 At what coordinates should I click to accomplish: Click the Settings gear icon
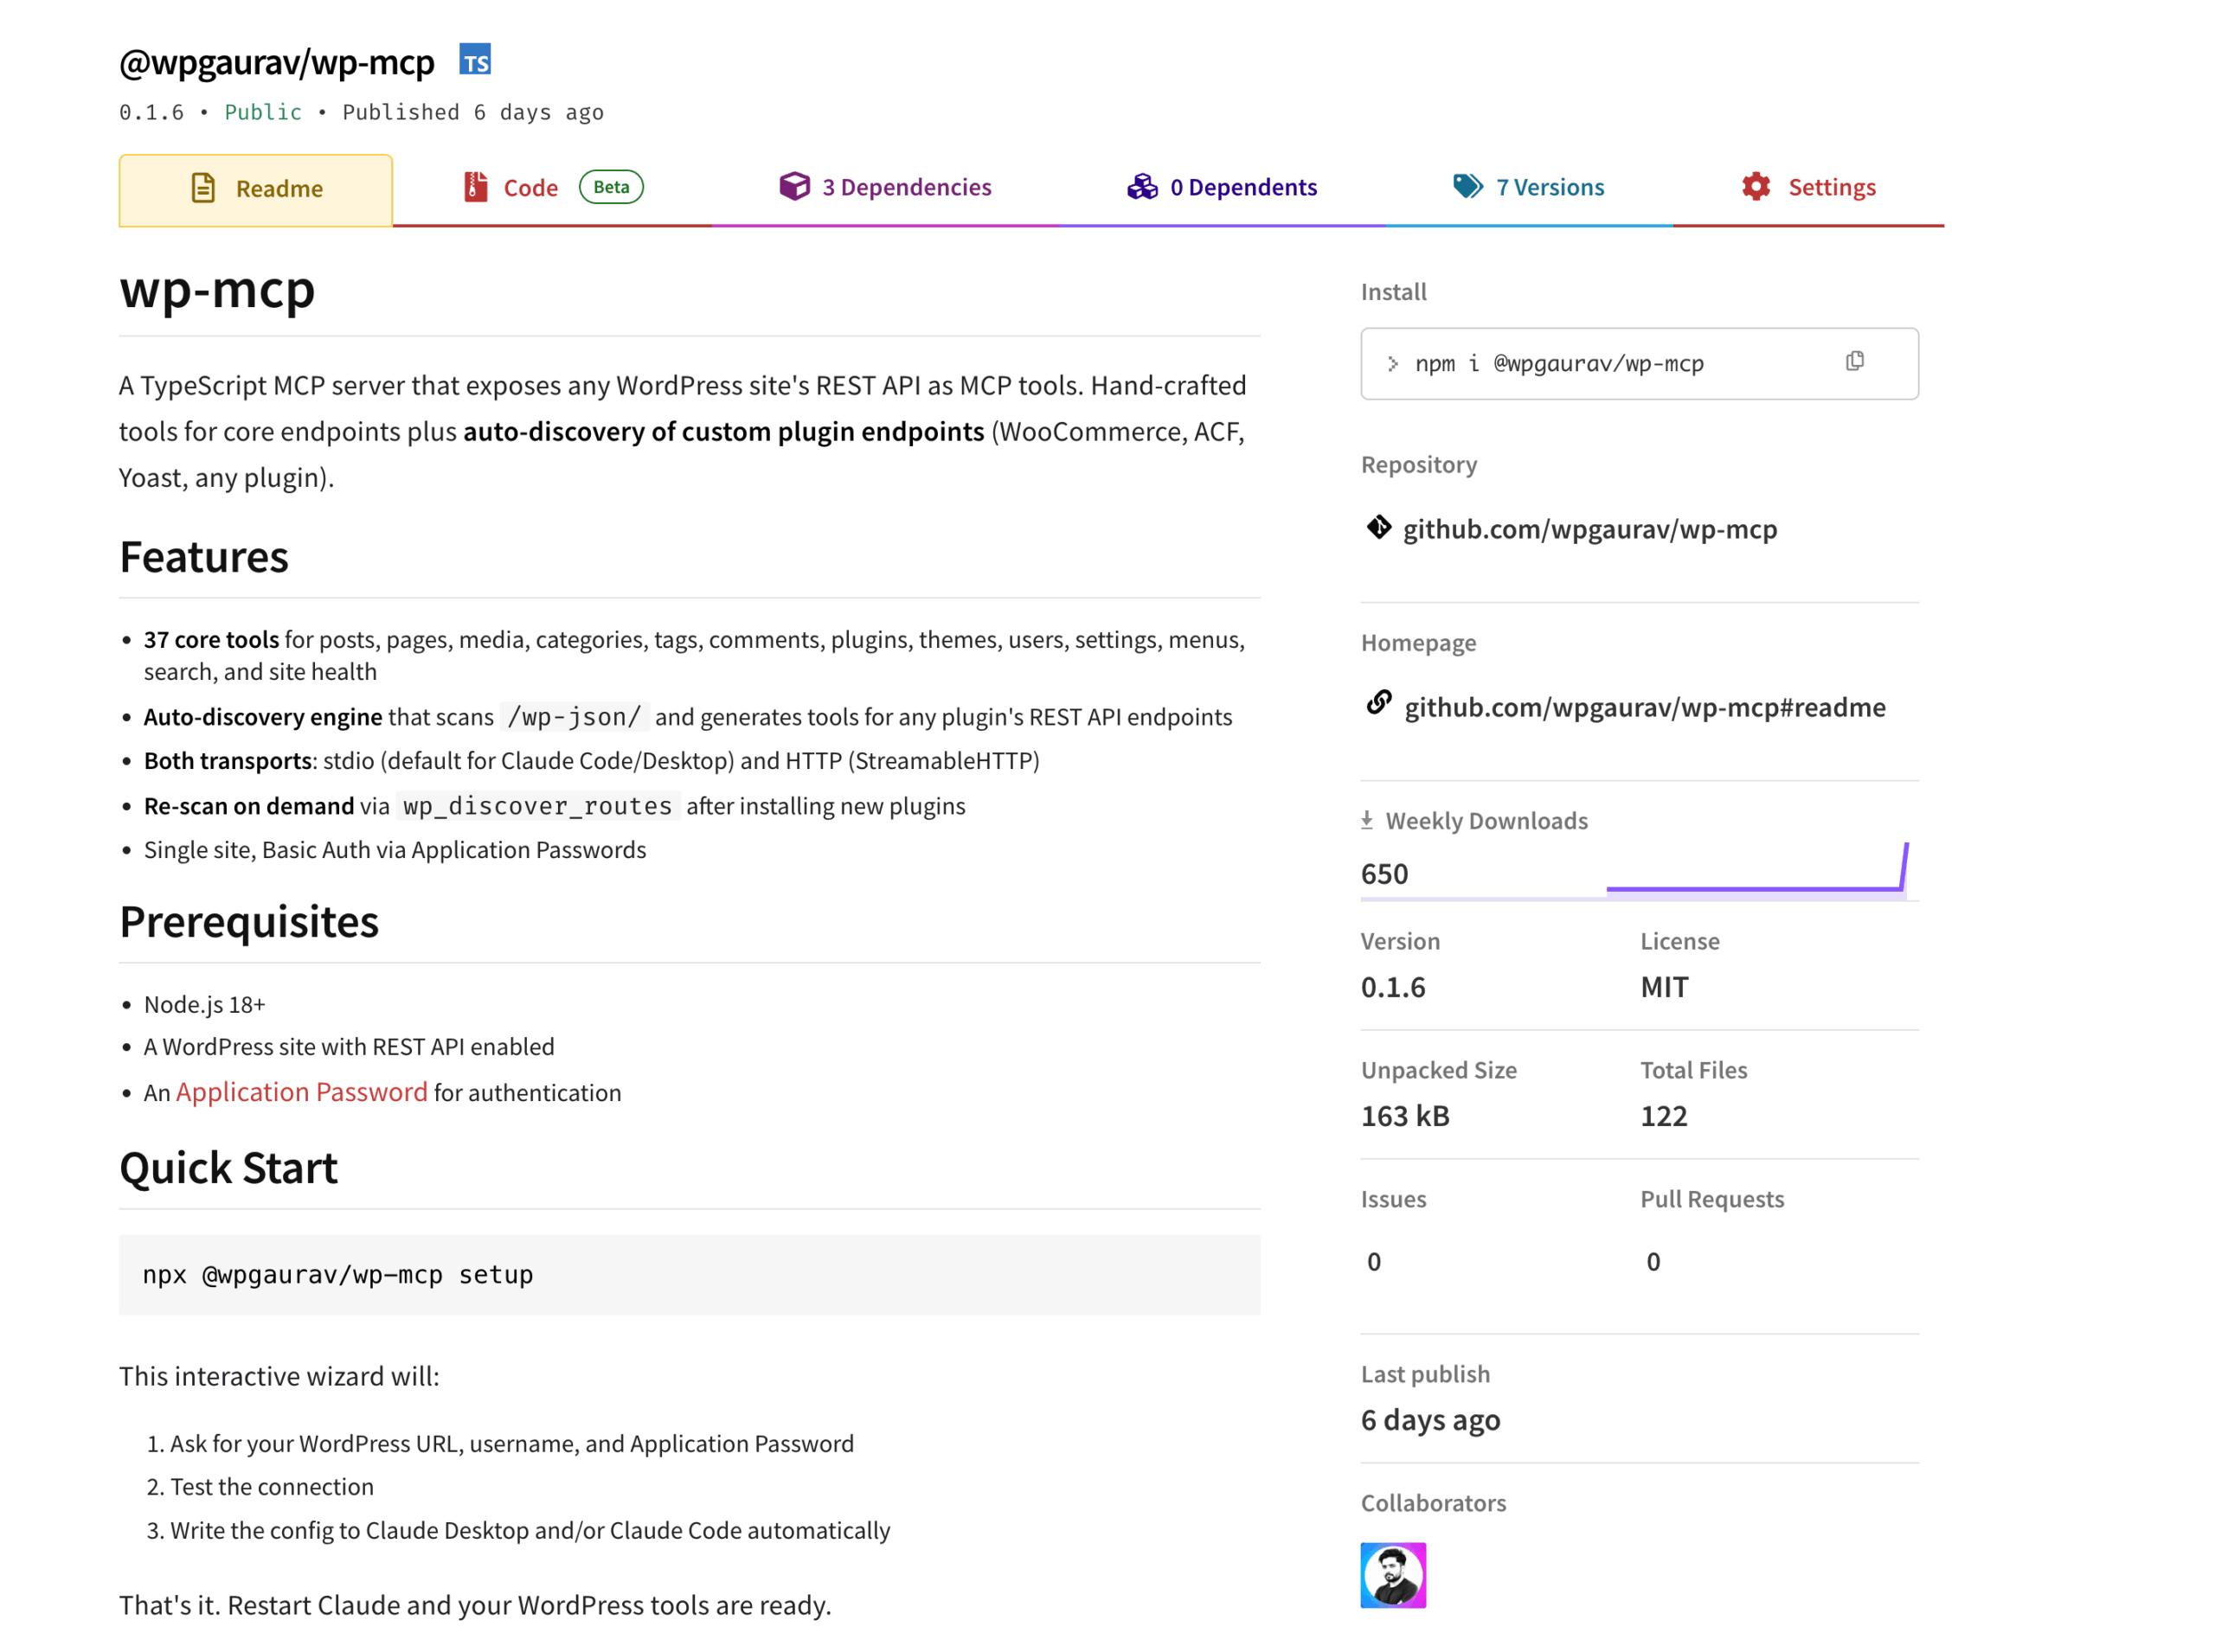pyautogui.click(x=1756, y=186)
